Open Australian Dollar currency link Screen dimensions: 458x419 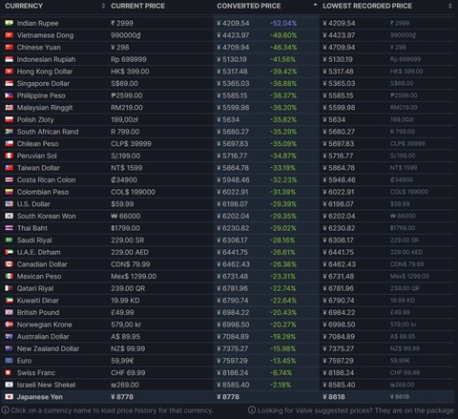pyautogui.click(x=43, y=336)
